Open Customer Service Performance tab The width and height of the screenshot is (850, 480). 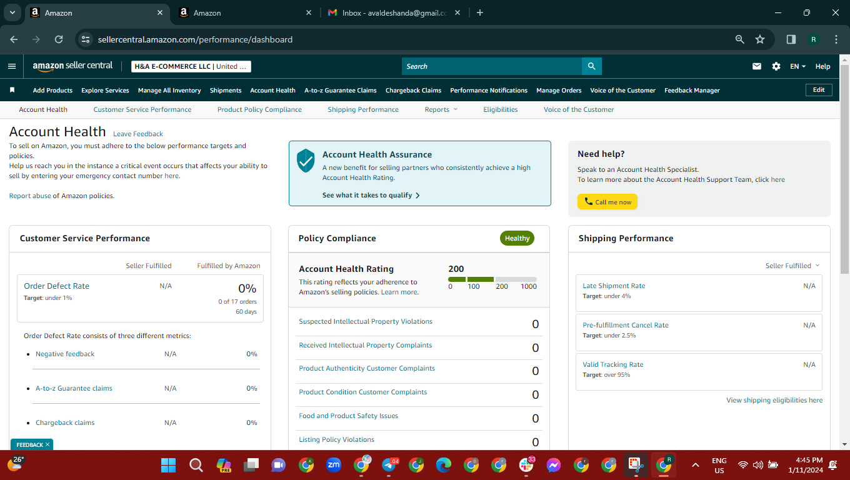[x=142, y=109]
